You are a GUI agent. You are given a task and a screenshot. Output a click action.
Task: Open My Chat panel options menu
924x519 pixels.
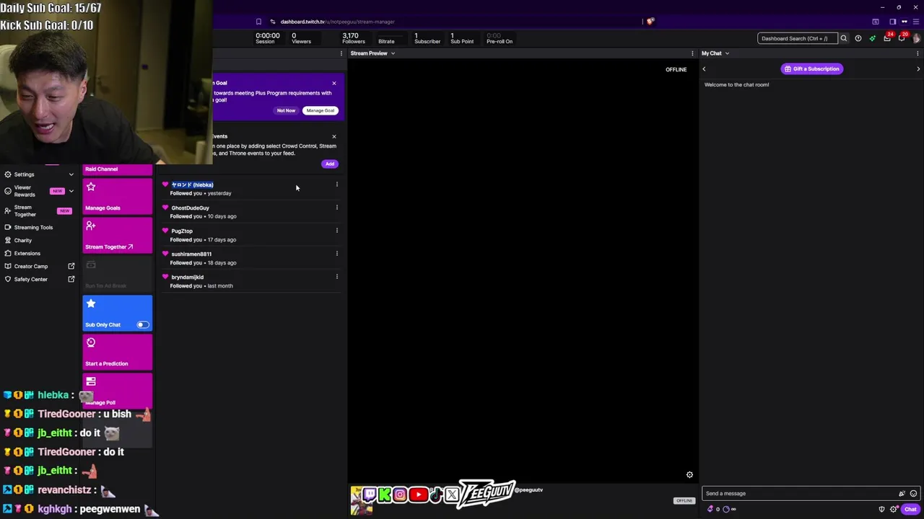(918, 53)
